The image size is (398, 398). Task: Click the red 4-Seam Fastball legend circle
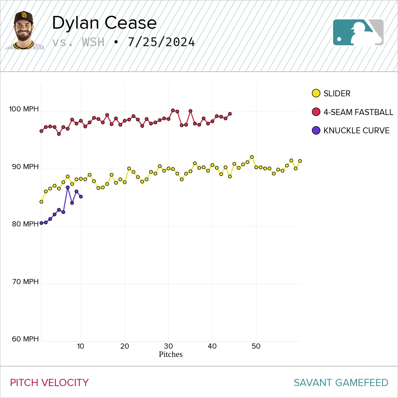[x=316, y=112]
